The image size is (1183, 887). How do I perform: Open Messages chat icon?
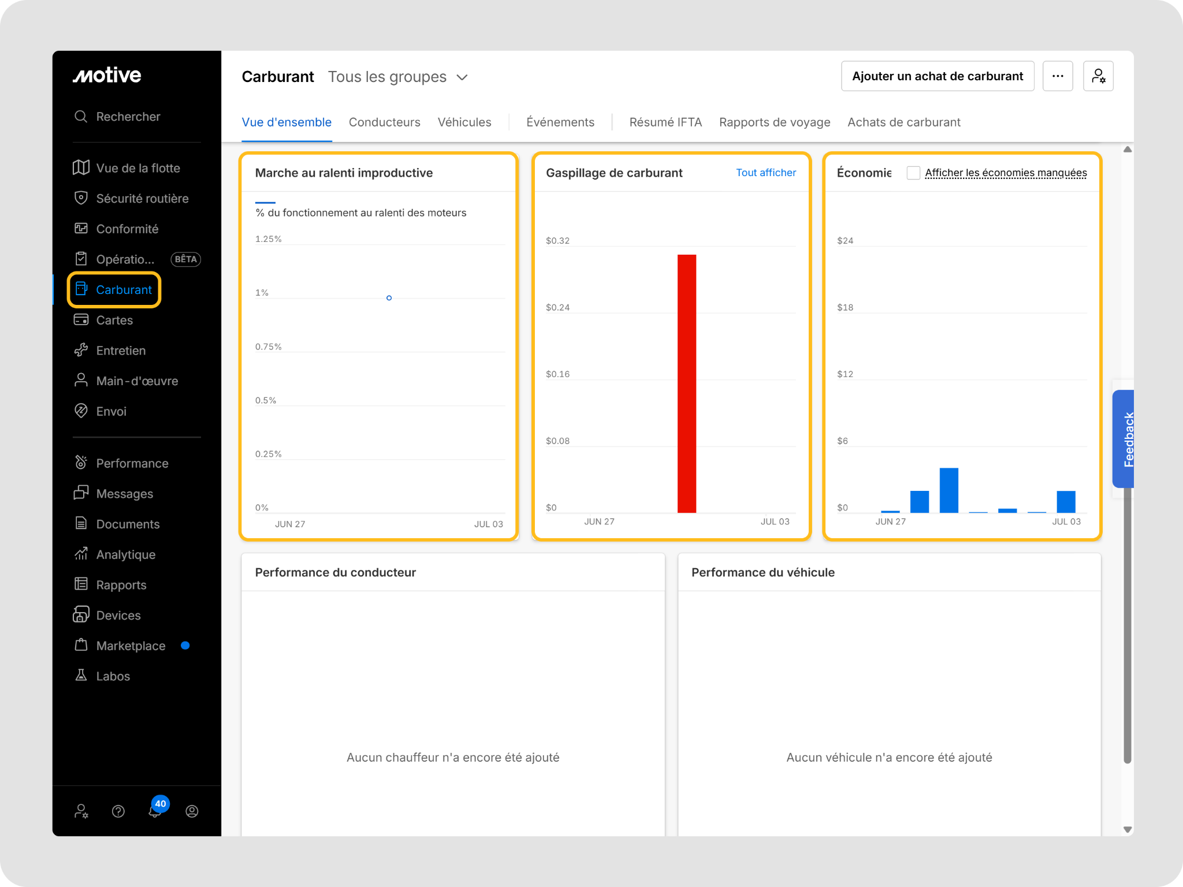coord(81,493)
